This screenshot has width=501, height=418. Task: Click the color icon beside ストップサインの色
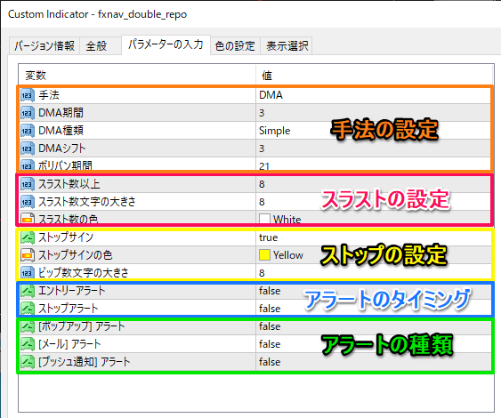click(28, 255)
